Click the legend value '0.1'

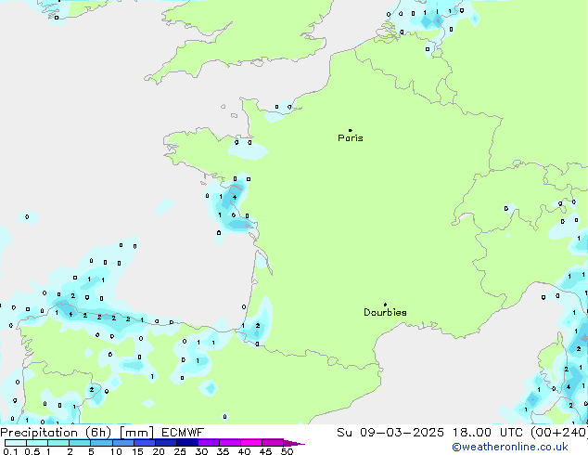(x=10, y=451)
